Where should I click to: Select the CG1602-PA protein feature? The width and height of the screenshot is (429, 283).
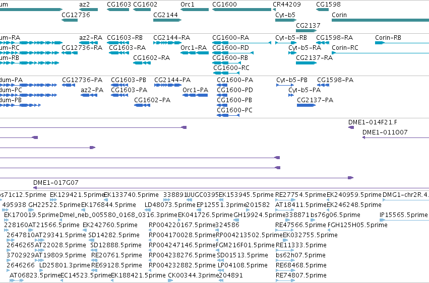(x=142, y=105)
